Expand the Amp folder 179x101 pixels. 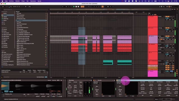[16, 13]
